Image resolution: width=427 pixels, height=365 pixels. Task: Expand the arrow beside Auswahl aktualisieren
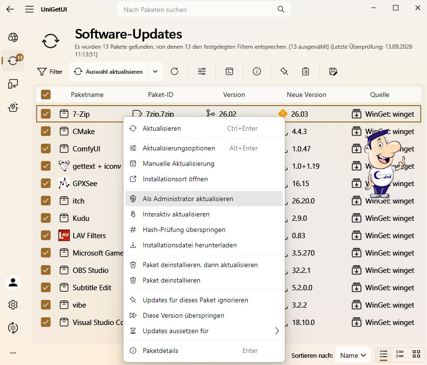[155, 72]
